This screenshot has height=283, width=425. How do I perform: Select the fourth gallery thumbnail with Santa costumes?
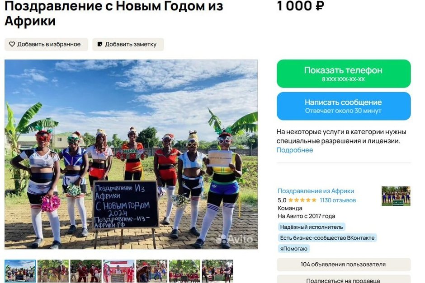[119, 271]
